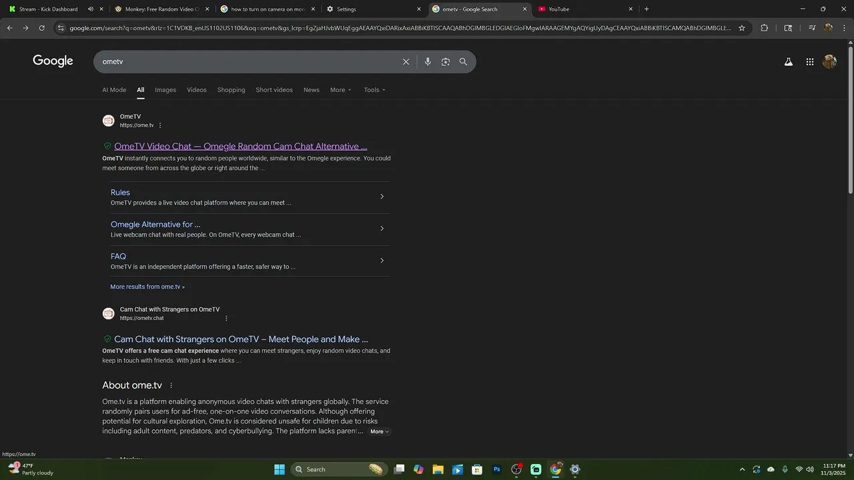
Task: Switch to the Settings browser tab
Action: click(x=374, y=9)
